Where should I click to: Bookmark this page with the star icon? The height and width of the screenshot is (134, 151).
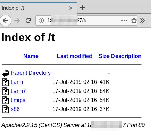(134, 21)
